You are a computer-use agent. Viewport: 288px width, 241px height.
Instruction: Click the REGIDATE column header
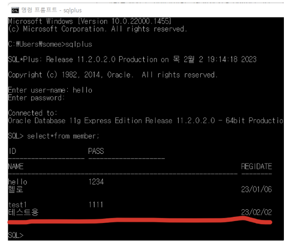(256, 167)
